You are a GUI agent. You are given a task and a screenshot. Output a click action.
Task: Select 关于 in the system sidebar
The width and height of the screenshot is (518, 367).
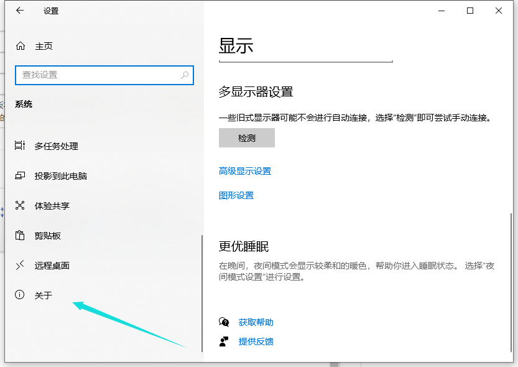click(x=44, y=295)
